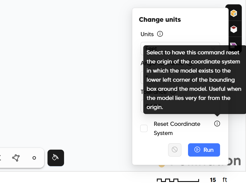Click the scale value 15
The height and width of the screenshot is (188, 246).
[213, 180]
